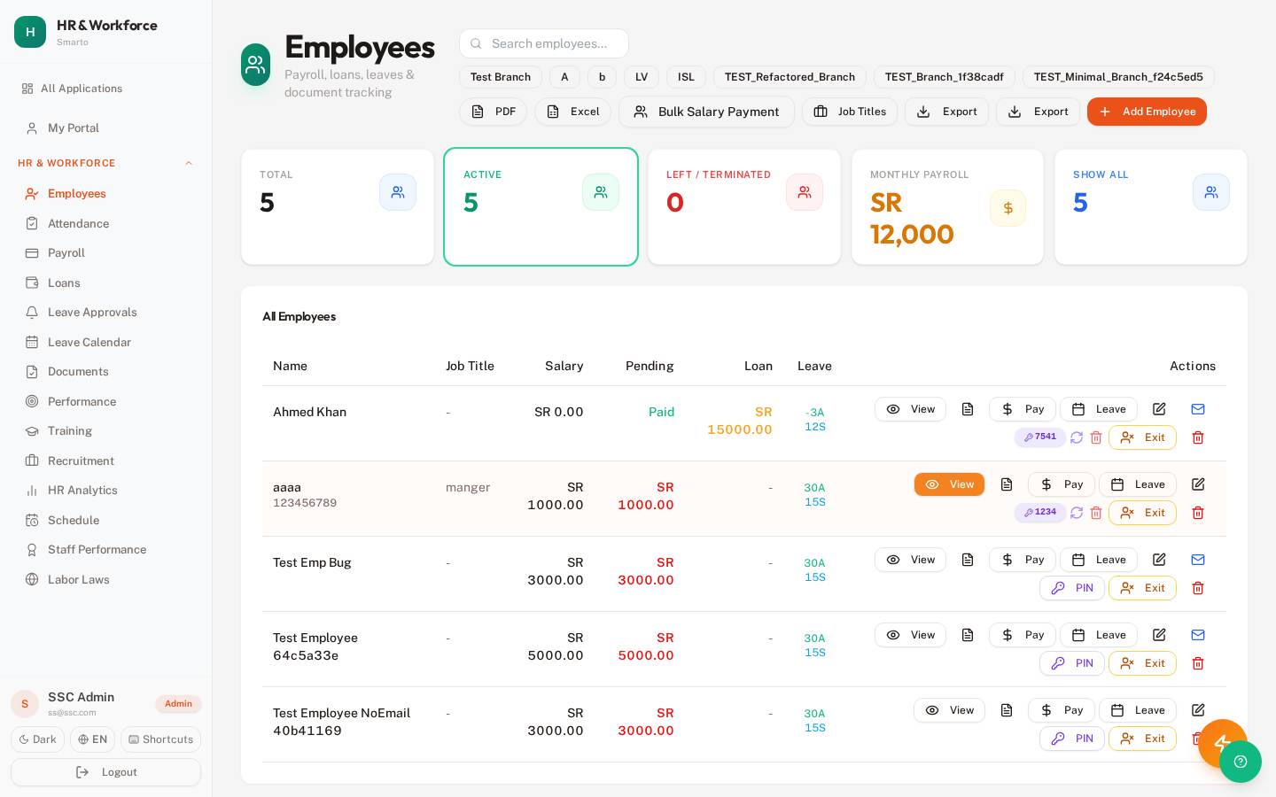
Task: Log out of the application
Action: (105, 772)
